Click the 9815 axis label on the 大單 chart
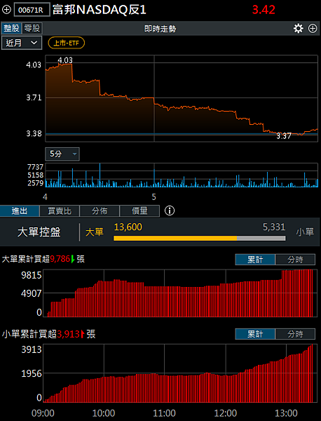Screen dimensions: 321x421 [x=32, y=275]
